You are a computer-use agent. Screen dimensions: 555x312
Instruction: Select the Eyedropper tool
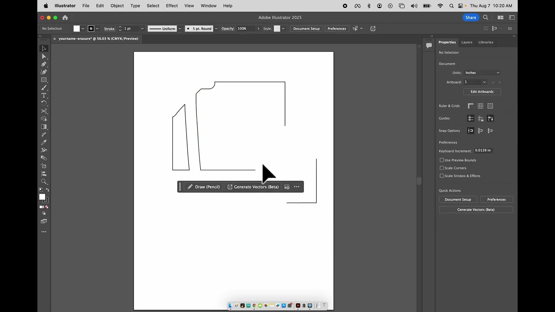coord(44,142)
